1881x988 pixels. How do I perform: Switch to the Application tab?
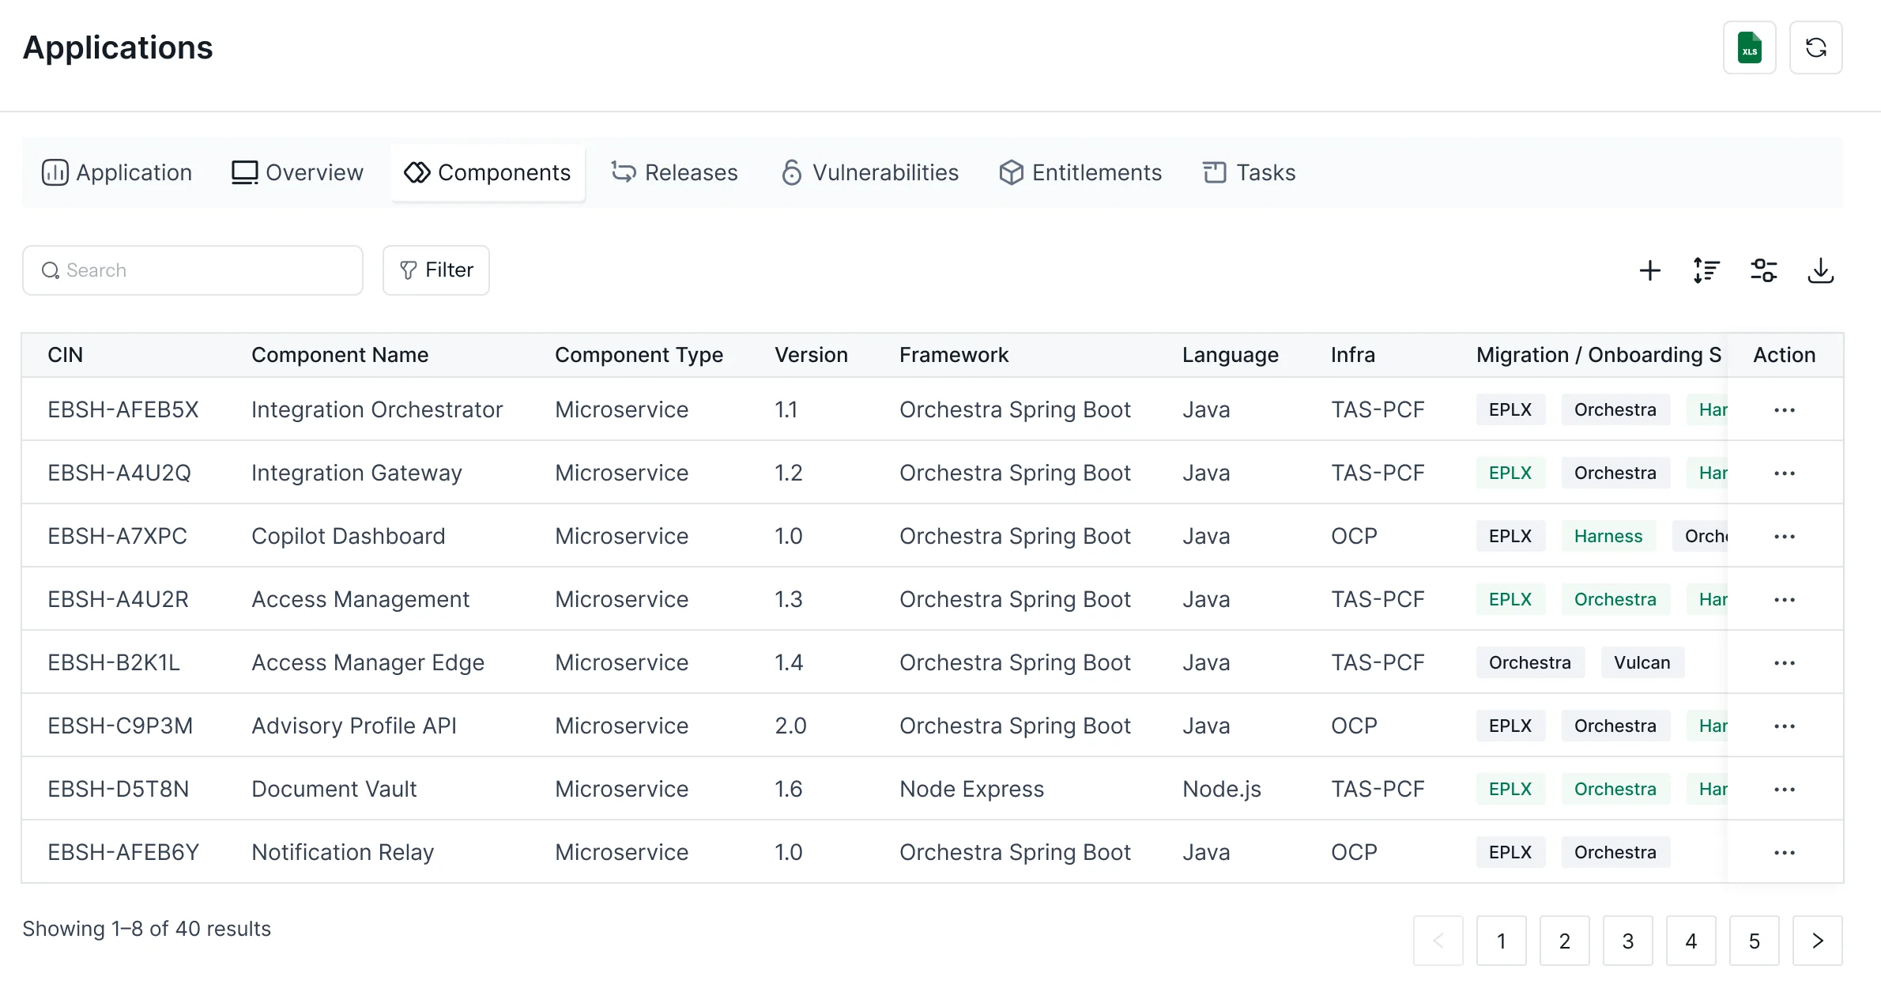117,172
